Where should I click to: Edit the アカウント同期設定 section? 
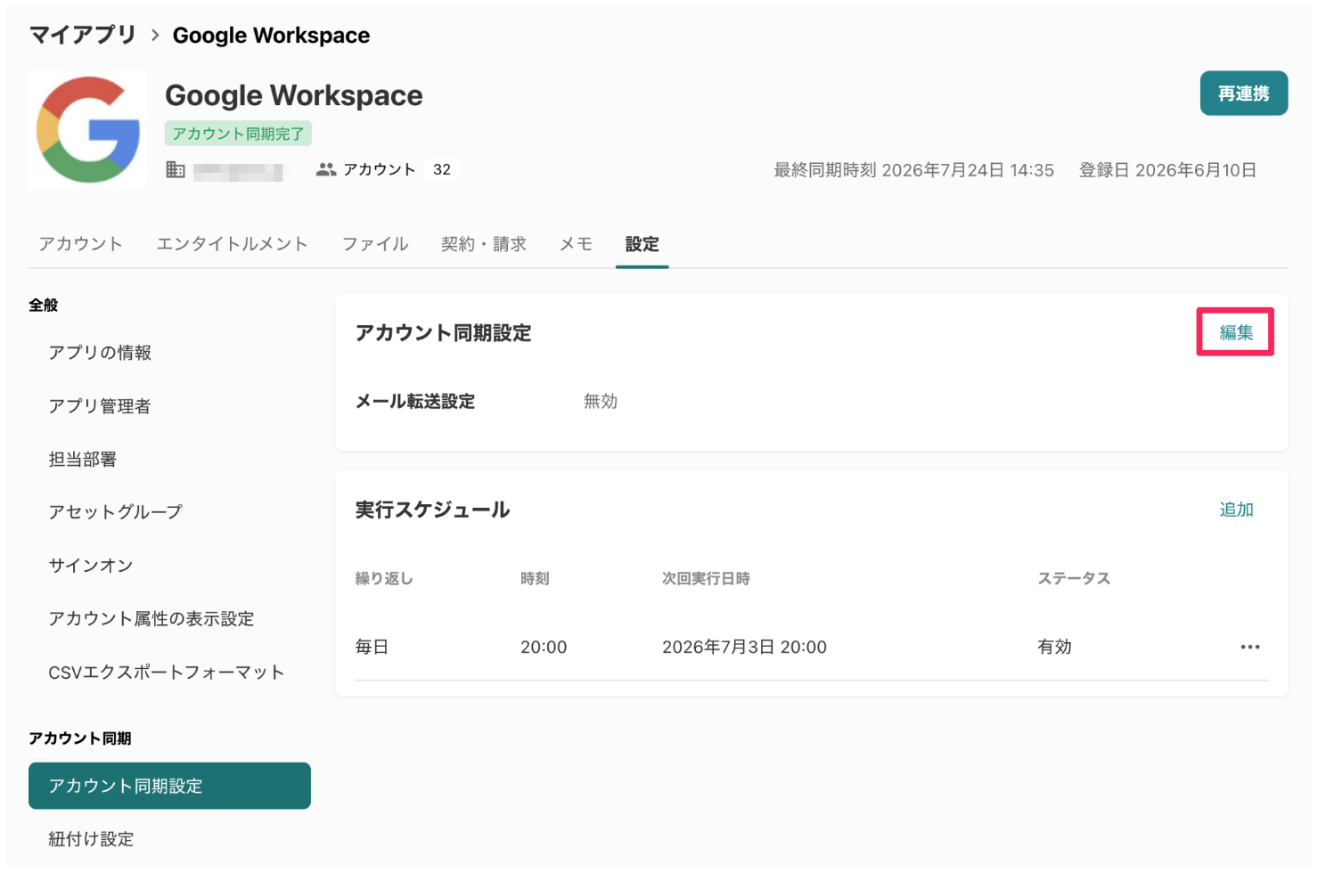1236,332
